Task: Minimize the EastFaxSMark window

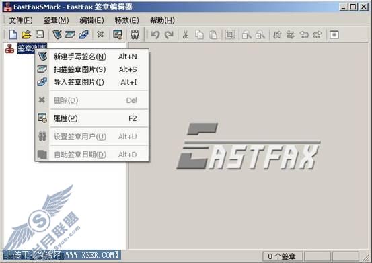Action: (343, 7)
